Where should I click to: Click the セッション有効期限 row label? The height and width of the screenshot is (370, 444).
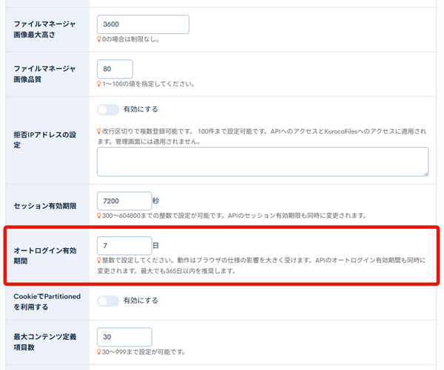coord(45,206)
